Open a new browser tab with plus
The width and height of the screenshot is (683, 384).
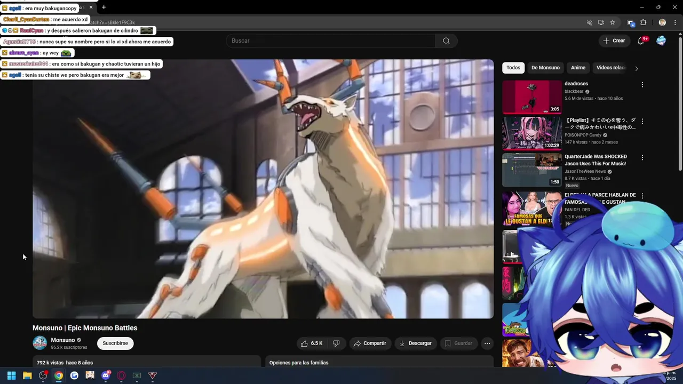(x=104, y=7)
